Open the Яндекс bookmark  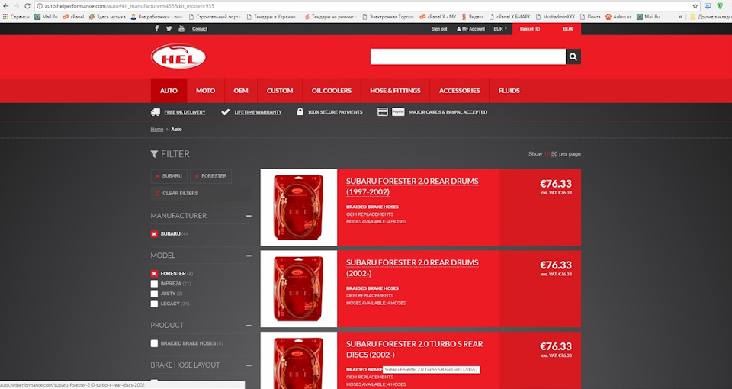point(473,16)
